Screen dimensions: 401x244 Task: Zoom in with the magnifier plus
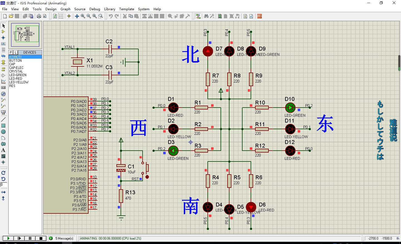point(83,16)
